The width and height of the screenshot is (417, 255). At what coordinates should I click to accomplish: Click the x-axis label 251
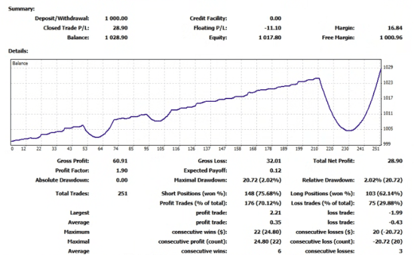click(x=376, y=149)
